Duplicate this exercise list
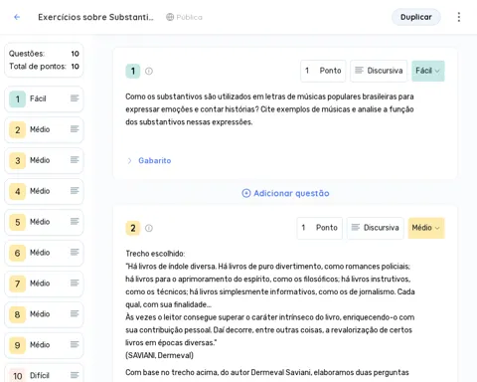The image size is (477, 382). [x=416, y=17]
